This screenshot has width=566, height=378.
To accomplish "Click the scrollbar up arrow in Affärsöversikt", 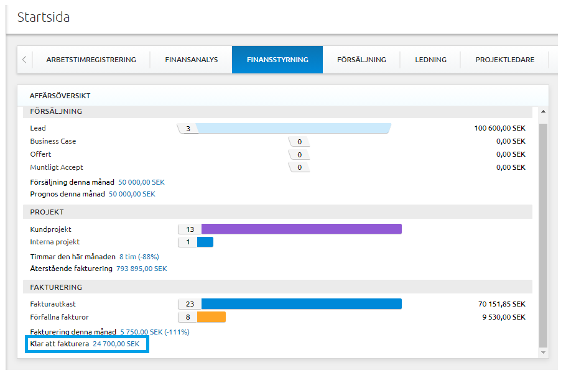I will [x=543, y=111].
